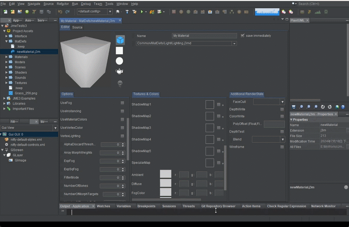Select the sphere preview shape
This screenshot has width=349, height=227.
(x=119, y=61)
